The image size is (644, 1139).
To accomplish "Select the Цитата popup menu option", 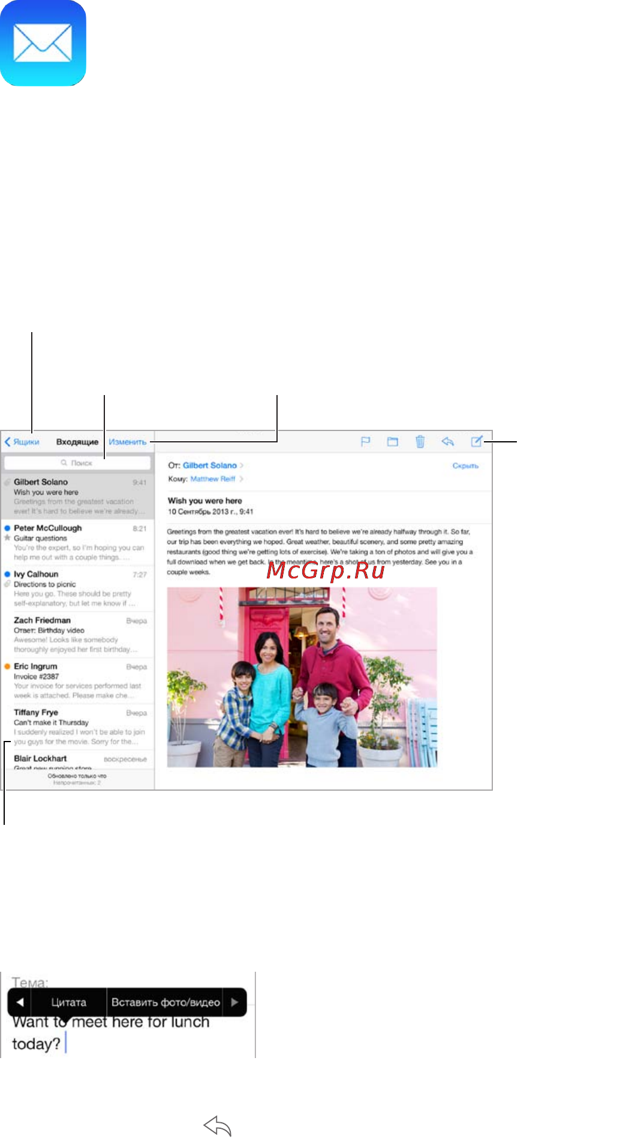I will point(69,1002).
